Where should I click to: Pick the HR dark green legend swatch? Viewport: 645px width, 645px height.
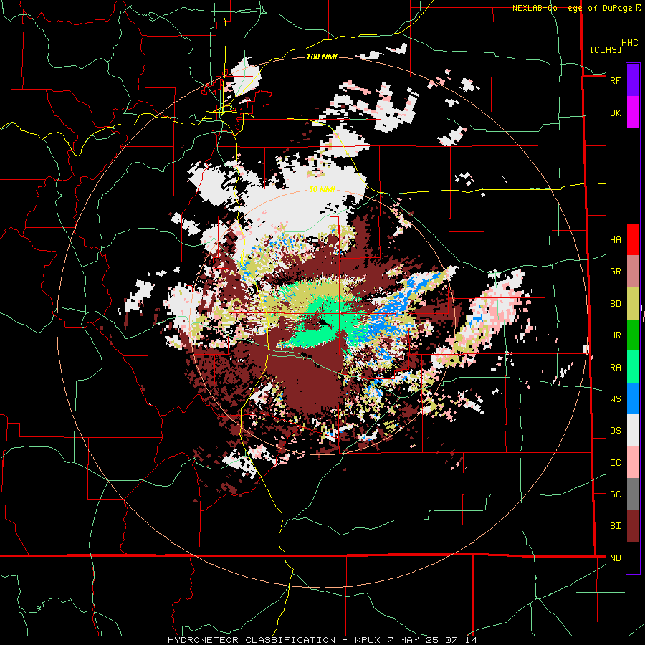(633, 335)
